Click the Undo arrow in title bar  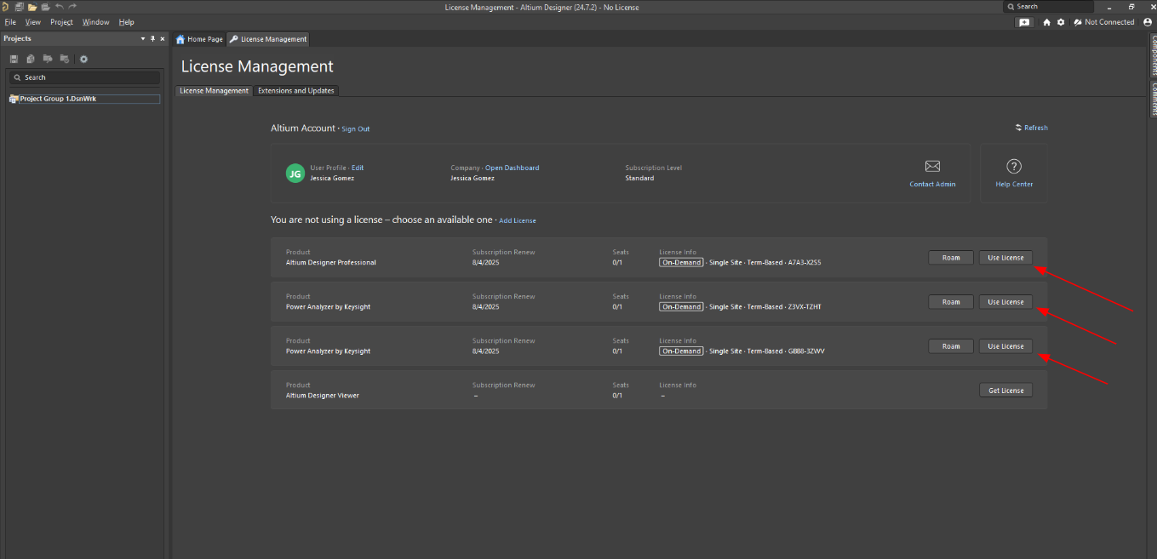(x=59, y=7)
